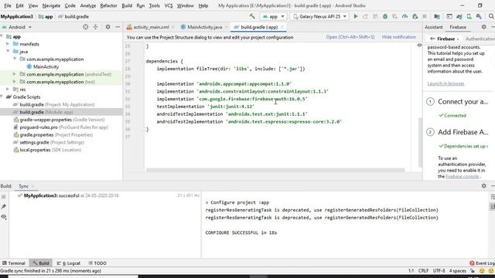The image size is (495, 278).
Task: Click Launch in browser link
Action: pos(445,83)
